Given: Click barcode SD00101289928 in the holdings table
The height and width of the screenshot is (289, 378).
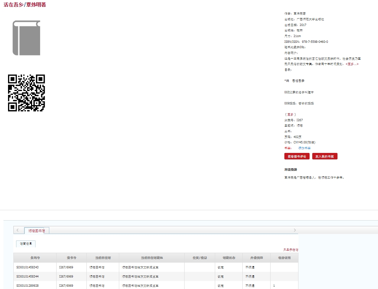Looking at the screenshot, I should pos(28,286).
